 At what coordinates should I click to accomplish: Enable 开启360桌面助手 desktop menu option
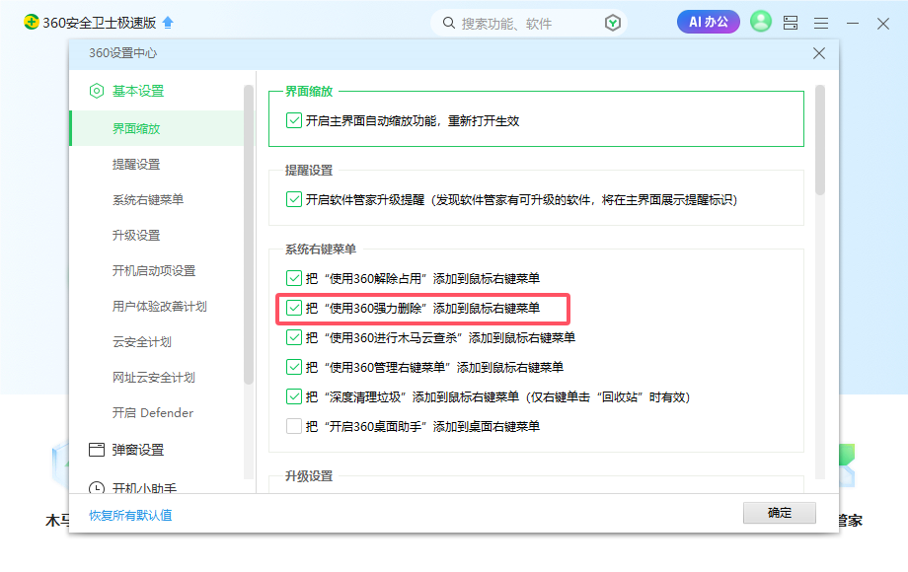[293, 426]
